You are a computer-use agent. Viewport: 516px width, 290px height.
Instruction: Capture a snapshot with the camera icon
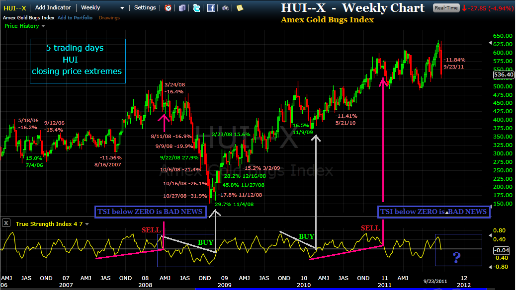pos(225,8)
